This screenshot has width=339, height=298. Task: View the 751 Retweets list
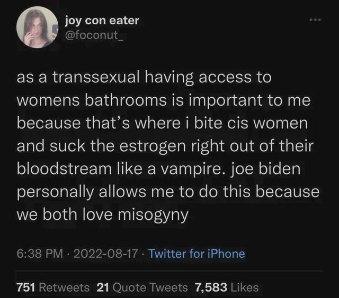point(53,287)
